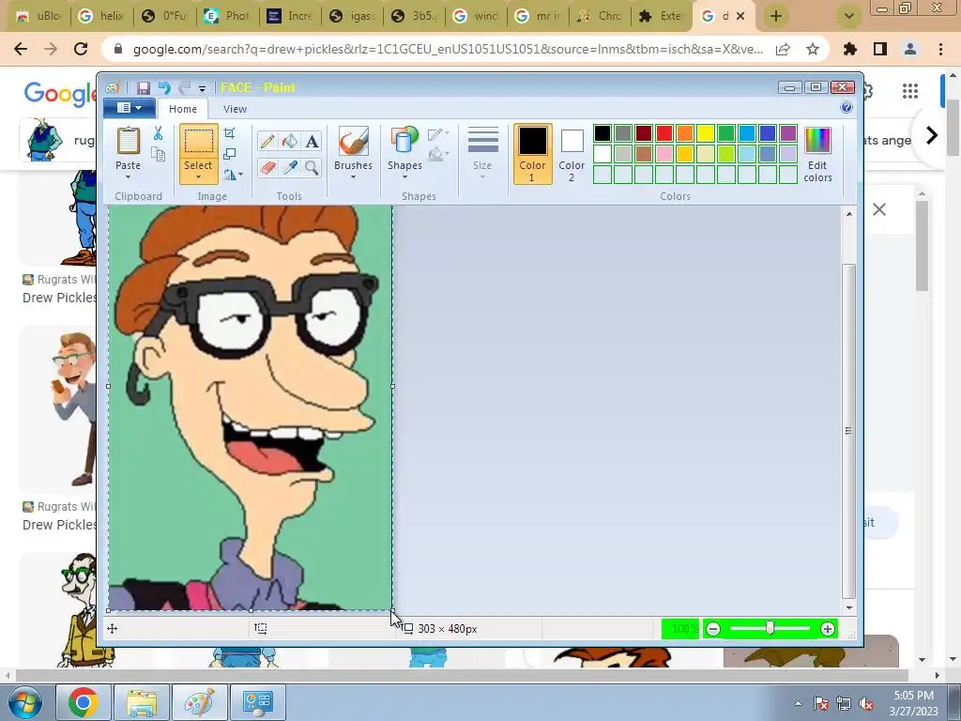
Task: Click Chrome side panel icon
Action: pyautogui.click(x=880, y=49)
